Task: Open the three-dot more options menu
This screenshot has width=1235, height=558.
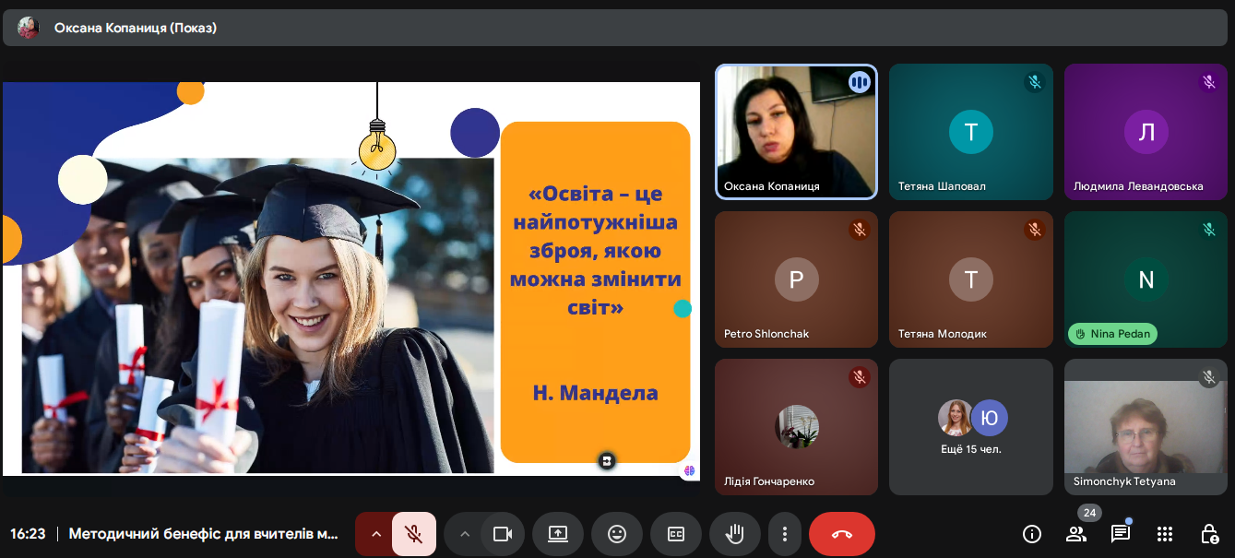Action: pyautogui.click(x=784, y=534)
